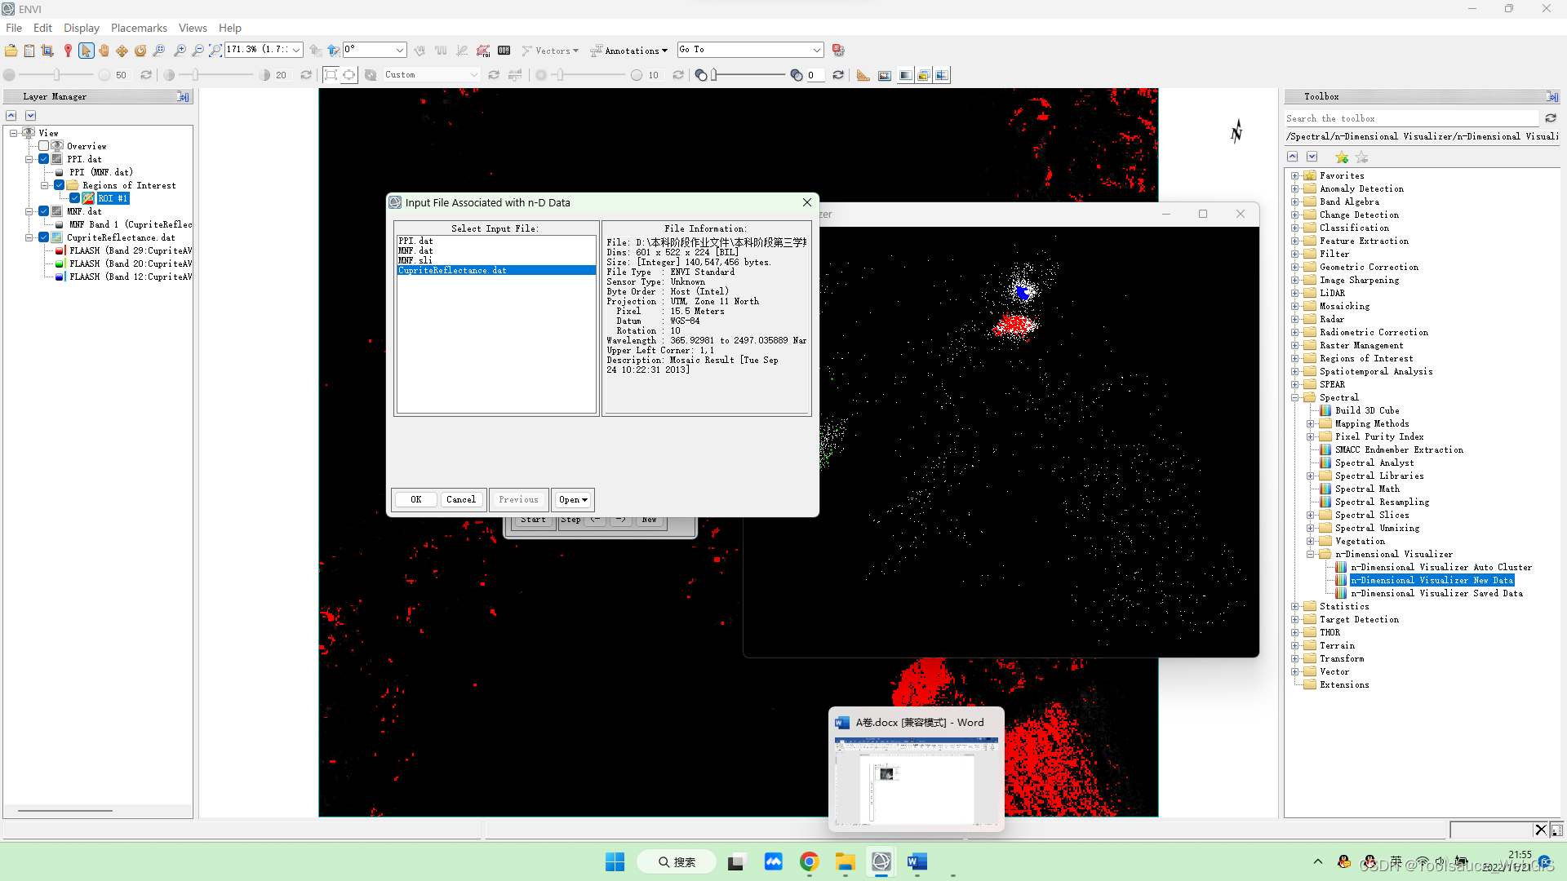Viewport: 1567px width, 881px height.
Task: Expand the Open dropdown in dialog
Action: coord(573,499)
